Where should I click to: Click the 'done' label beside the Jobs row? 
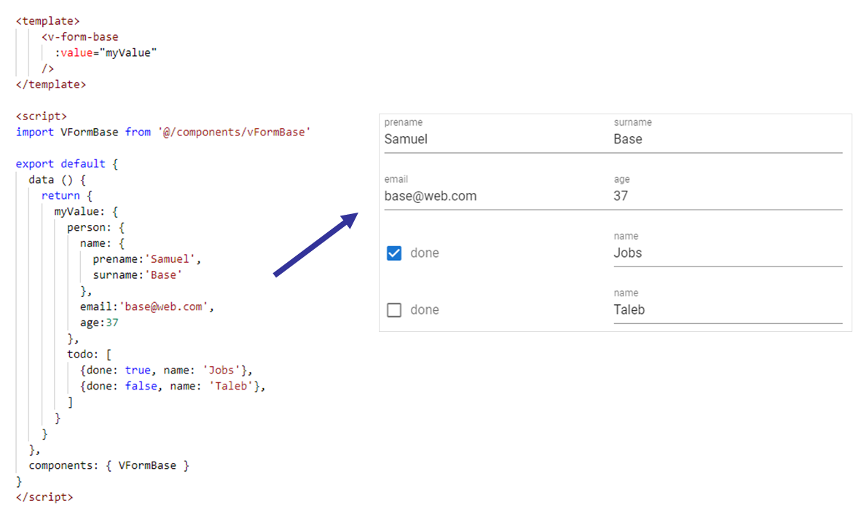(x=424, y=253)
